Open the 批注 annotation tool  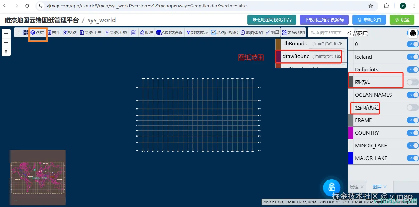[147, 32]
